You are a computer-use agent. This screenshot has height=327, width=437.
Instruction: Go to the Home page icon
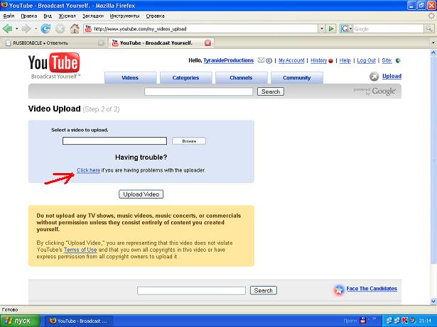pos(75,28)
